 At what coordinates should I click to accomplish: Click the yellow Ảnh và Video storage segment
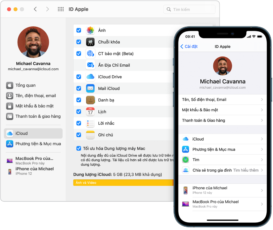(x=122, y=183)
